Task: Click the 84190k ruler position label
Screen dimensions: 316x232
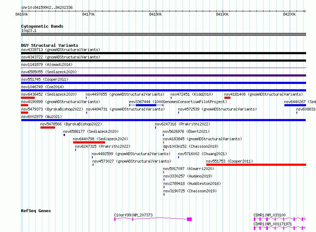Action: [222, 14]
